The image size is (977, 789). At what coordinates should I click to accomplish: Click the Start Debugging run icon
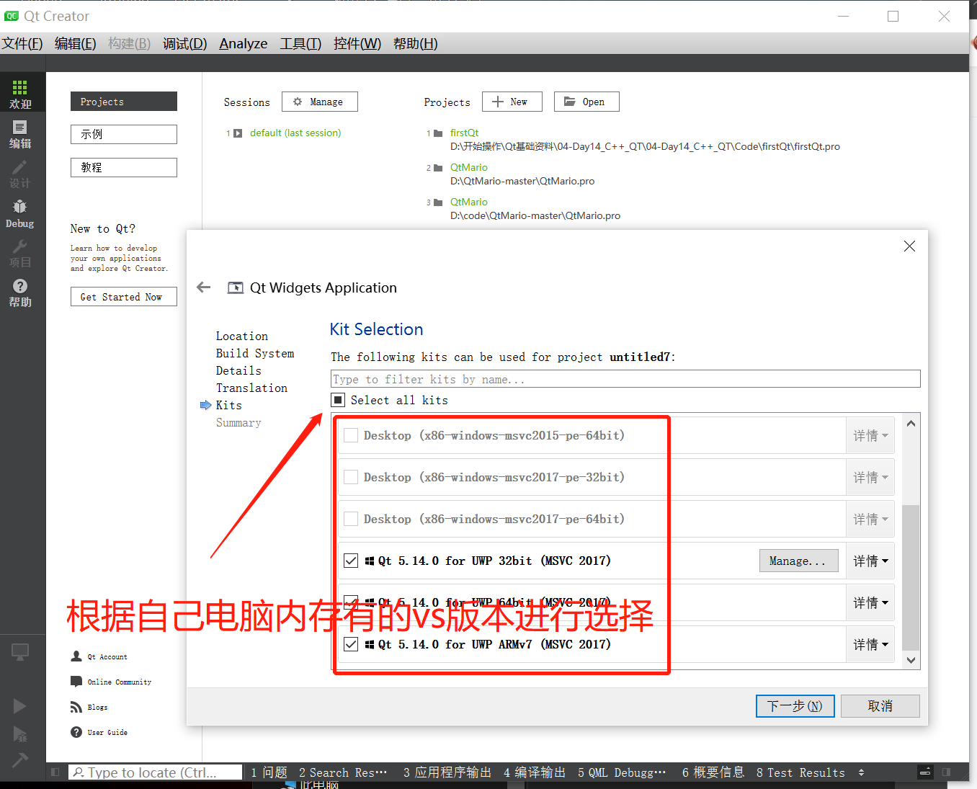[19, 734]
